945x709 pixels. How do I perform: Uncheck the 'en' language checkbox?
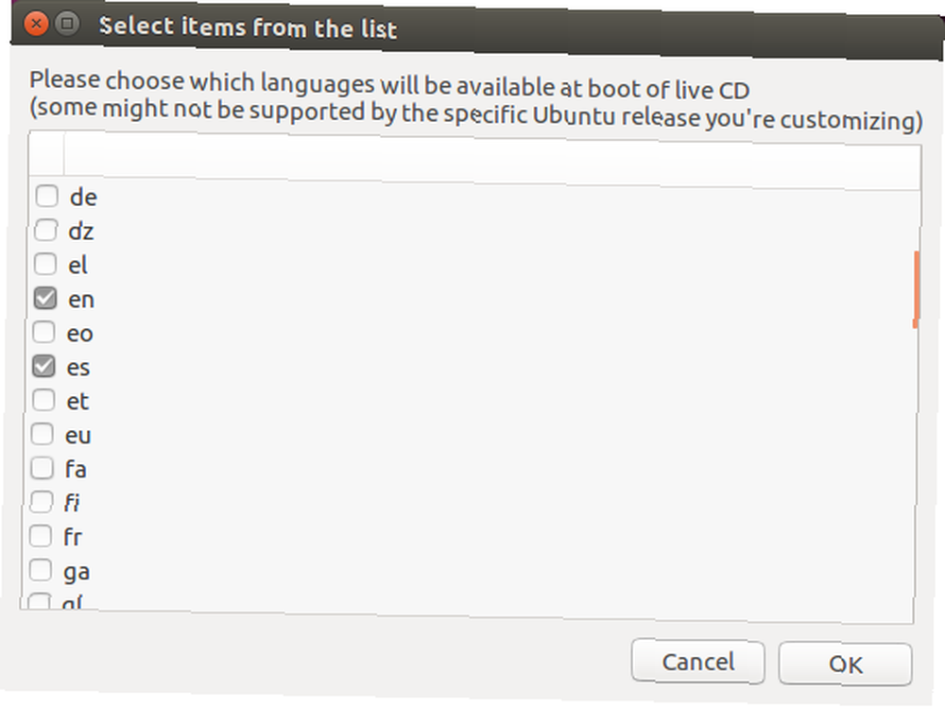pyautogui.click(x=45, y=298)
